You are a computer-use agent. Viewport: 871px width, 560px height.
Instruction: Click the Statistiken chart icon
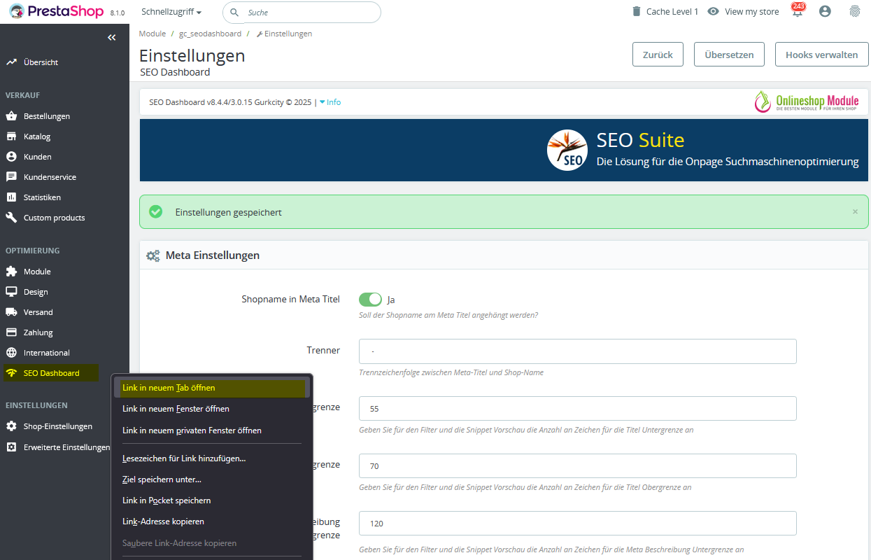coord(11,197)
